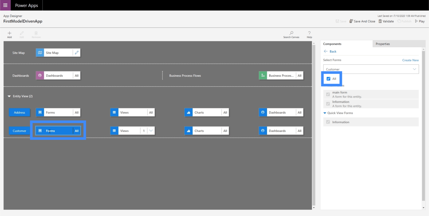Click the Play triangle icon
Screen dimensions: 429x216
[416, 21]
